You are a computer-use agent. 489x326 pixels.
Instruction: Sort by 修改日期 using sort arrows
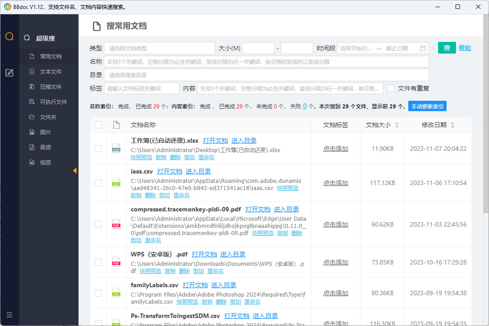click(x=452, y=125)
